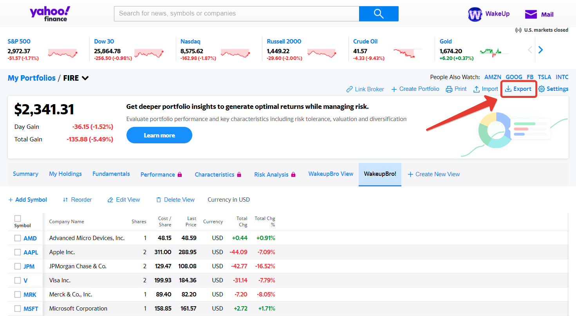Click the Link Broker chain icon
Screen dimensions: 576x316
point(350,89)
